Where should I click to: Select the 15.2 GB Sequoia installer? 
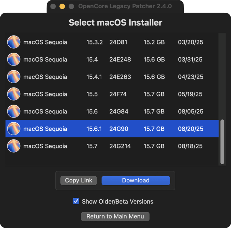click(112, 42)
